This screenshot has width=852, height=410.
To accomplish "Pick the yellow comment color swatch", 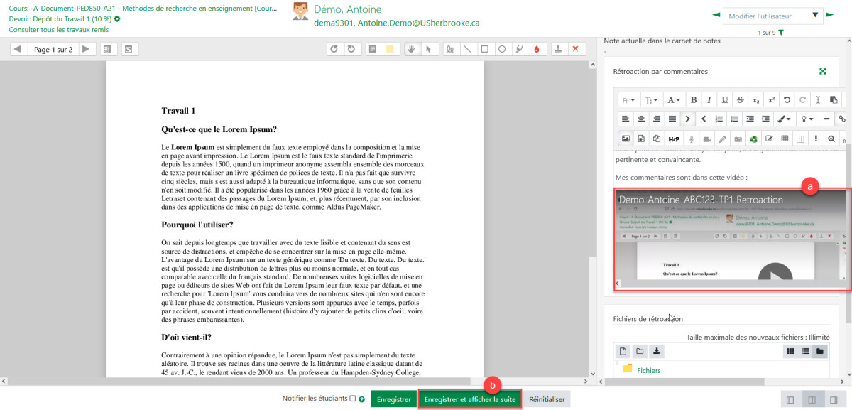I will (x=389, y=50).
